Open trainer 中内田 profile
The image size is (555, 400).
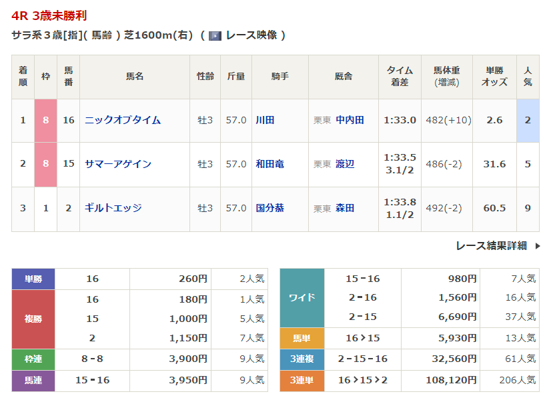350,121
